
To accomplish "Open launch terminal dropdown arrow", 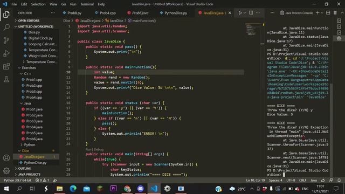I will (x=322, y=13).
